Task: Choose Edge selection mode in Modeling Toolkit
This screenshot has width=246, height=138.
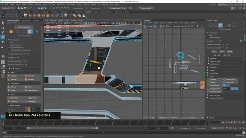Action: click(x=23, y=31)
